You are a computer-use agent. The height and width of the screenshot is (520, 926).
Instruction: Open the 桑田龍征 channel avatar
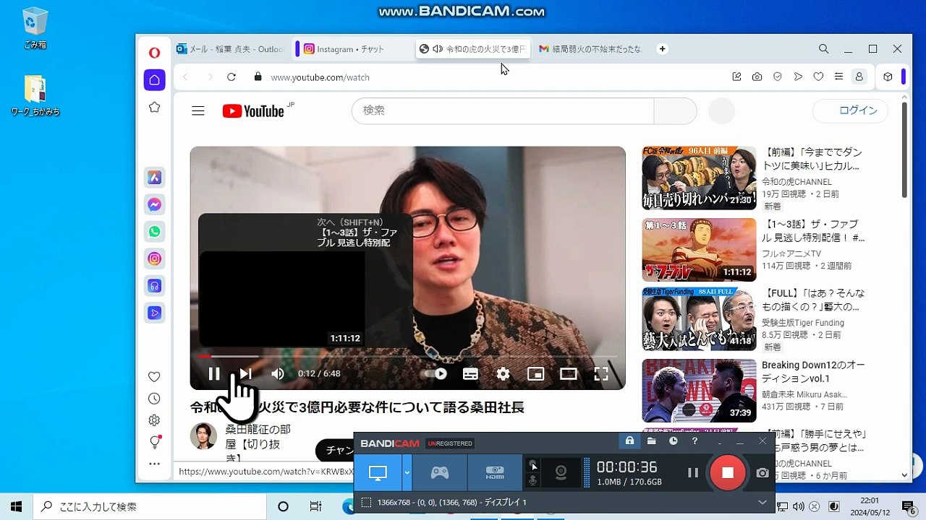click(203, 436)
